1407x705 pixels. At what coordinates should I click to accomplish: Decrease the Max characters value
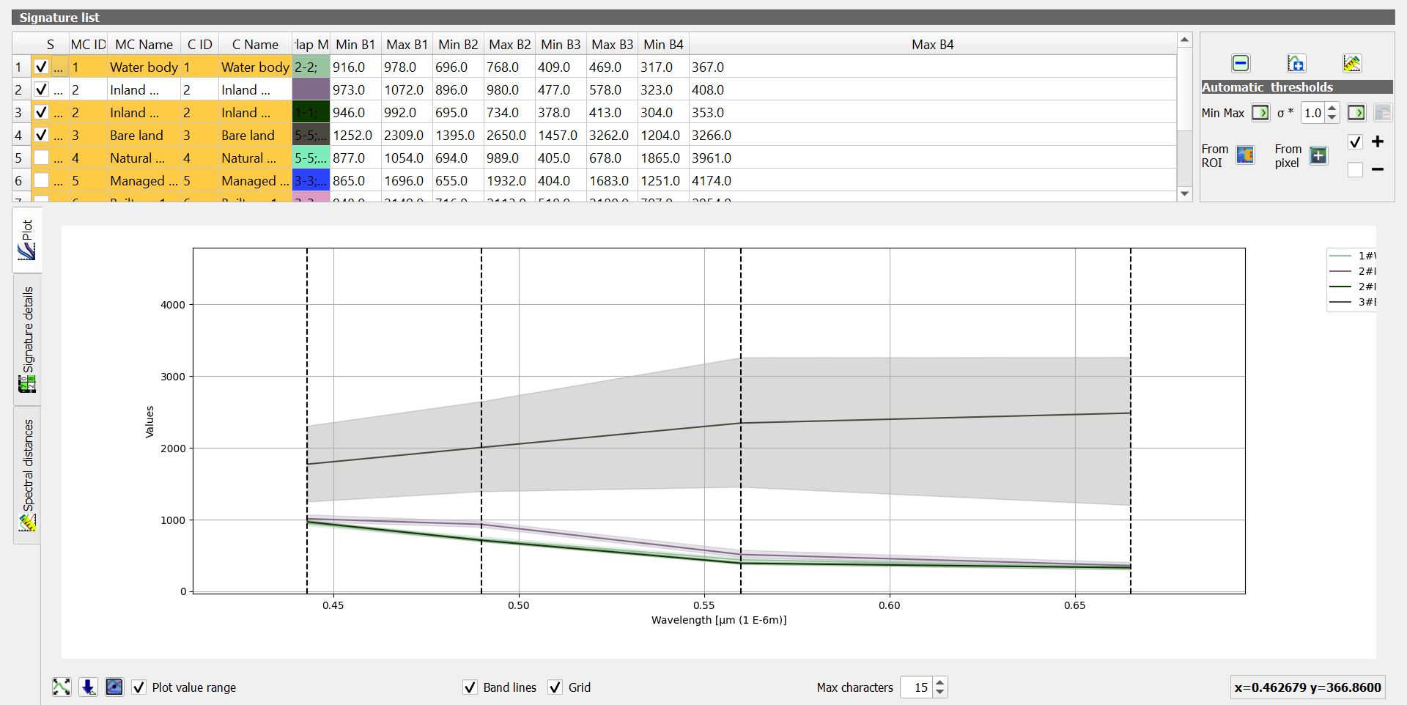pyautogui.click(x=940, y=692)
